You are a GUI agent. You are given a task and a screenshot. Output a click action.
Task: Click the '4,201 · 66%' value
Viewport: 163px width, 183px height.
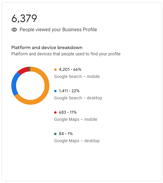[x=70, y=70]
